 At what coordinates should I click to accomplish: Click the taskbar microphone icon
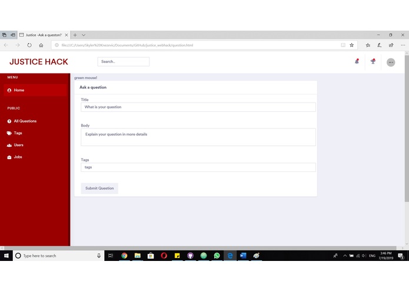(x=99, y=256)
